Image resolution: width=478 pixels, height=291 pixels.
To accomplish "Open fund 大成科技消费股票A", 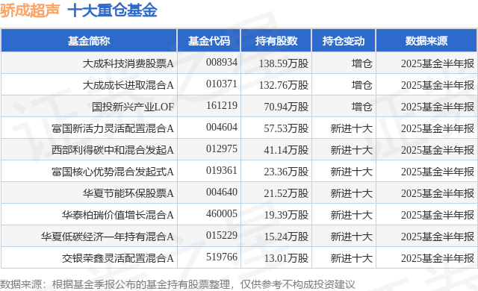I will 128,63.
